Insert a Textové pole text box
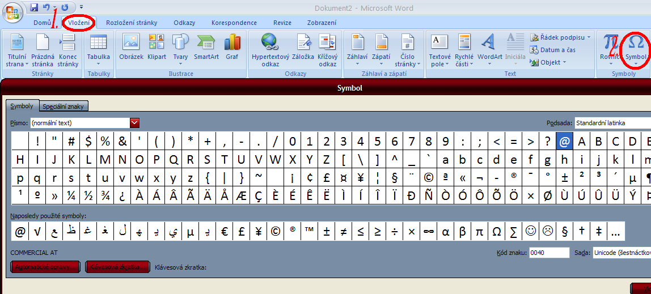651x294 pixels. coord(439,50)
